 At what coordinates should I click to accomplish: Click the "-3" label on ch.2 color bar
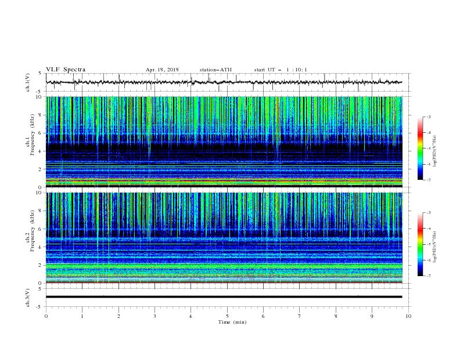(x=428, y=213)
